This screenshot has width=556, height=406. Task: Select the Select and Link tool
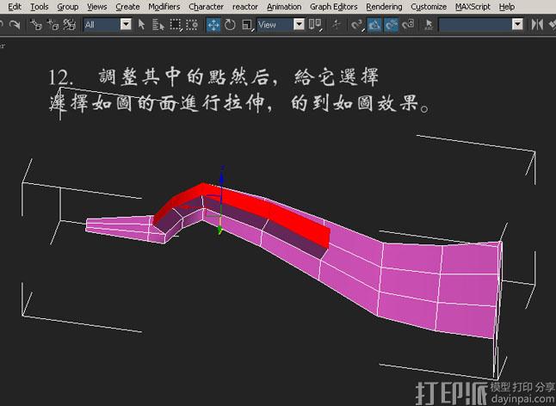pyautogui.click(x=36, y=25)
